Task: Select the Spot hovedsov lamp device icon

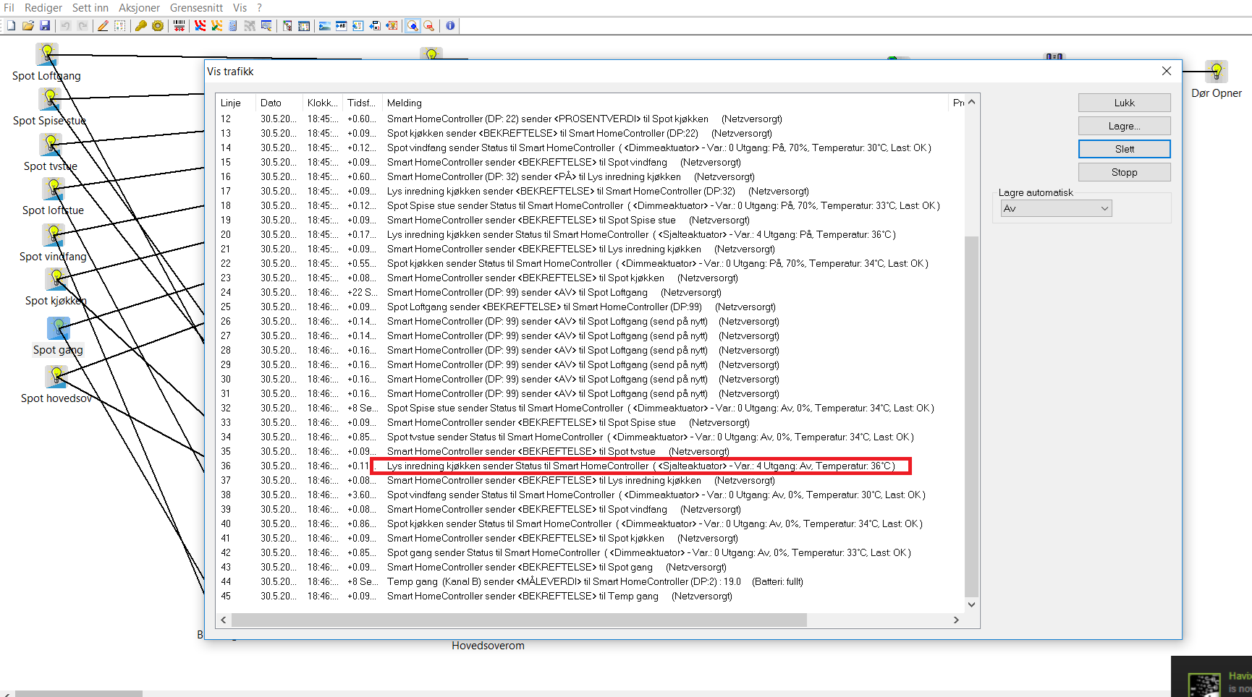Action: coord(56,377)
